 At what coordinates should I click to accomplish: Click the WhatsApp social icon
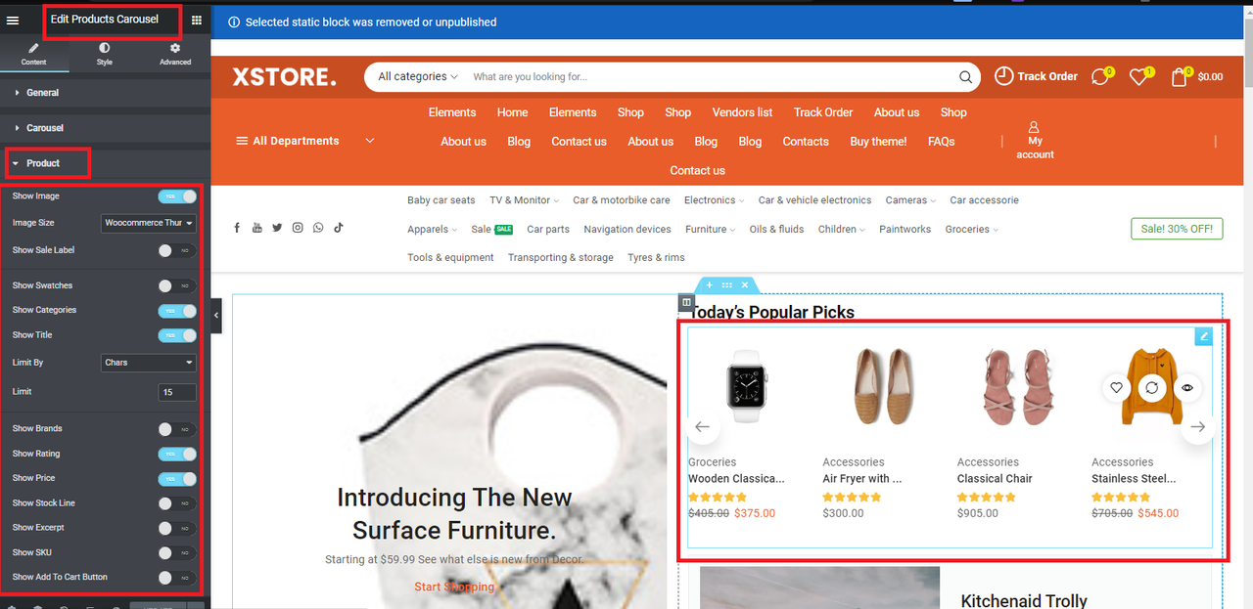tap(318, 228)
